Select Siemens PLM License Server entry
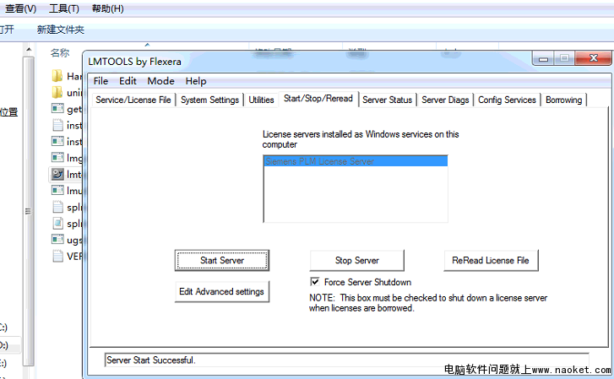 (356, 161)
